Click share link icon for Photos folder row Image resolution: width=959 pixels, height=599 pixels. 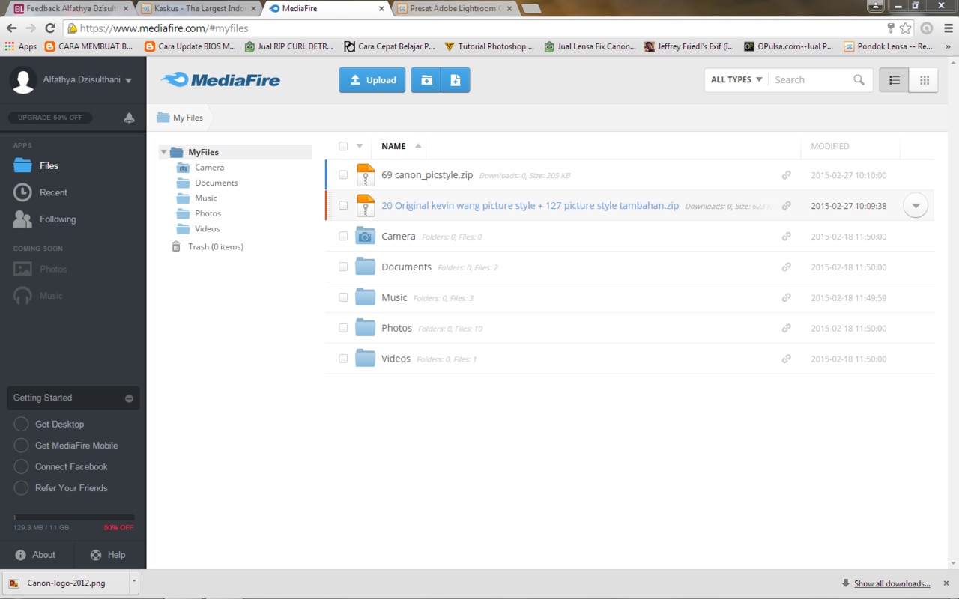[786, 329]
